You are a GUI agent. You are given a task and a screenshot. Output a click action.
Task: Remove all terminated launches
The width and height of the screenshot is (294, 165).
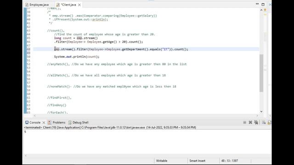click(x=256, y=122)
